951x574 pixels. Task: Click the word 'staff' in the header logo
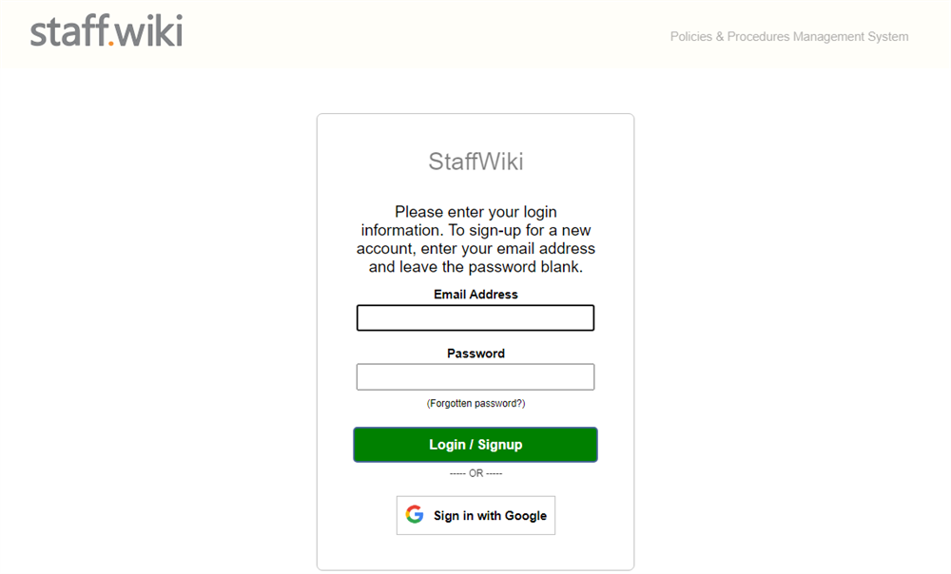69,31
